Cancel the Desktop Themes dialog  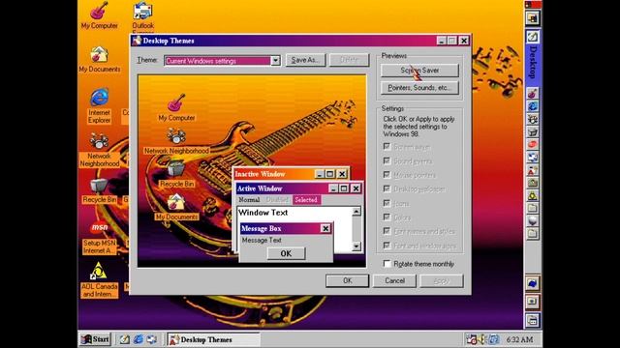click(394, 280)
